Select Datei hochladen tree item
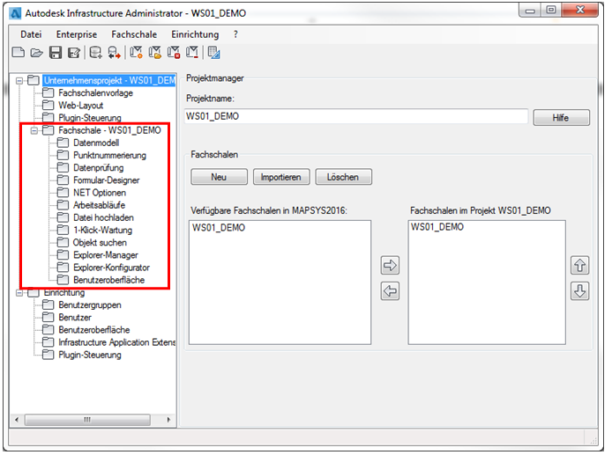Screen dimensions: 612x455 pyautogui.click(x=103, y=217)
